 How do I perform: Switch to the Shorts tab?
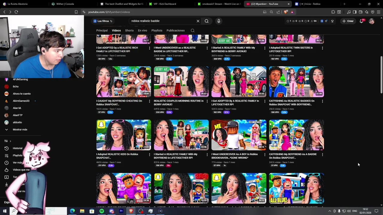[129, 30]
